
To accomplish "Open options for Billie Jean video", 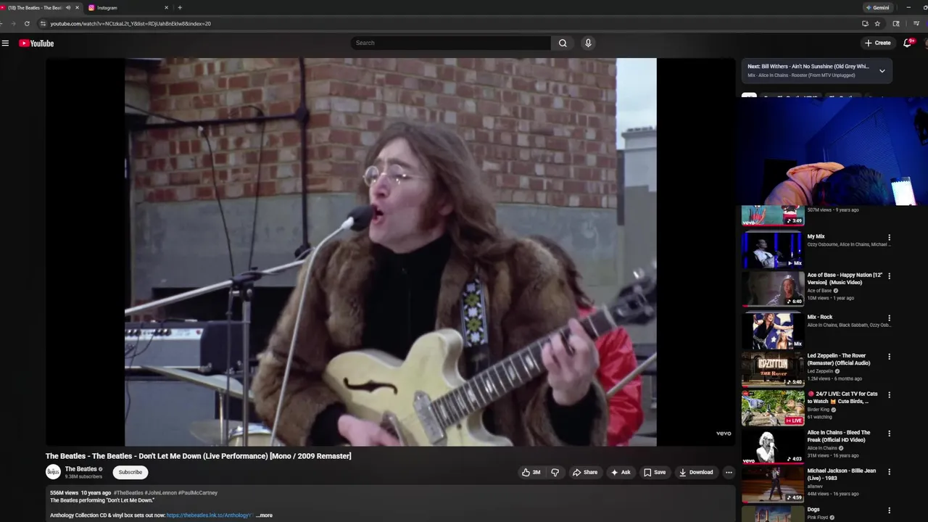I will click(x=890, y=472).
